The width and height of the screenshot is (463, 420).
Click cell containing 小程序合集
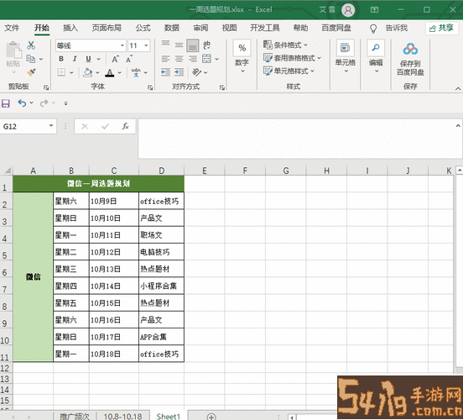point(161,286)
